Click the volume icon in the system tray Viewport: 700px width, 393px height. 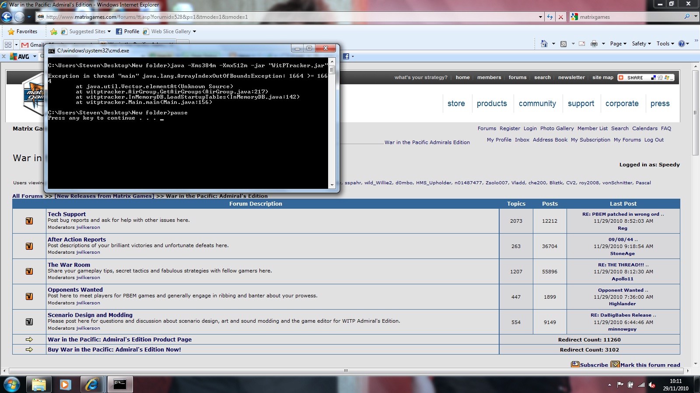pyautogui.click(x=652, y=385)
